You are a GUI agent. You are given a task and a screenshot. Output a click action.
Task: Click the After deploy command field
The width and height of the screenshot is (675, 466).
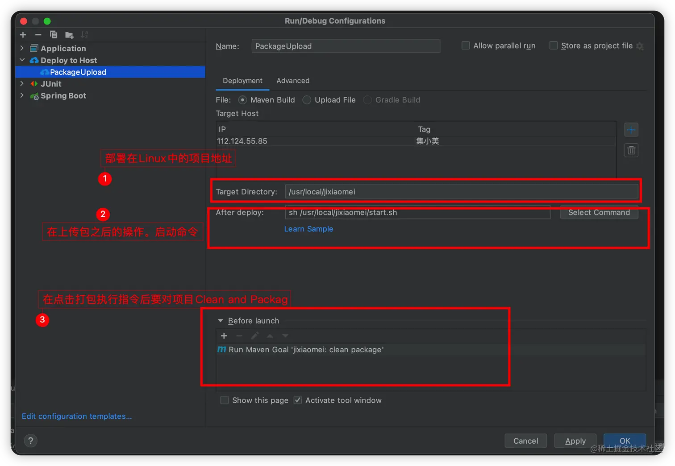[418, 213]
